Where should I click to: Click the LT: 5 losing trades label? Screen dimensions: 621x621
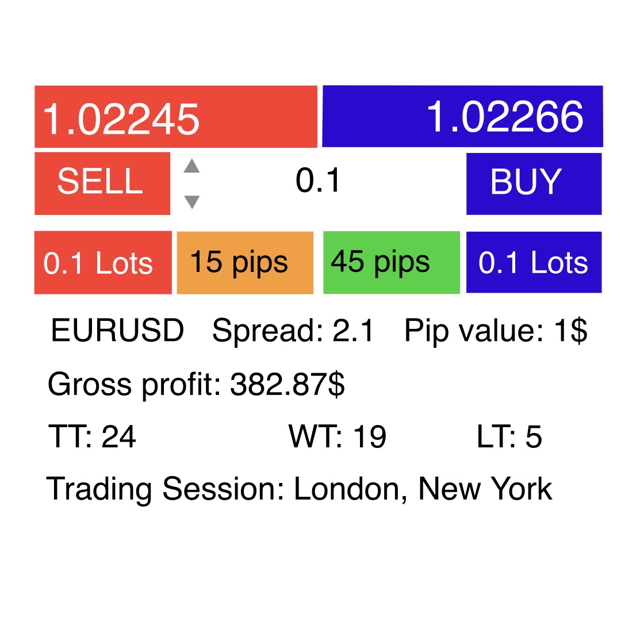coord(509,437)
